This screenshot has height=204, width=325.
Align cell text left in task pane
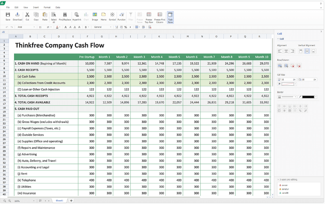point(280,51)
